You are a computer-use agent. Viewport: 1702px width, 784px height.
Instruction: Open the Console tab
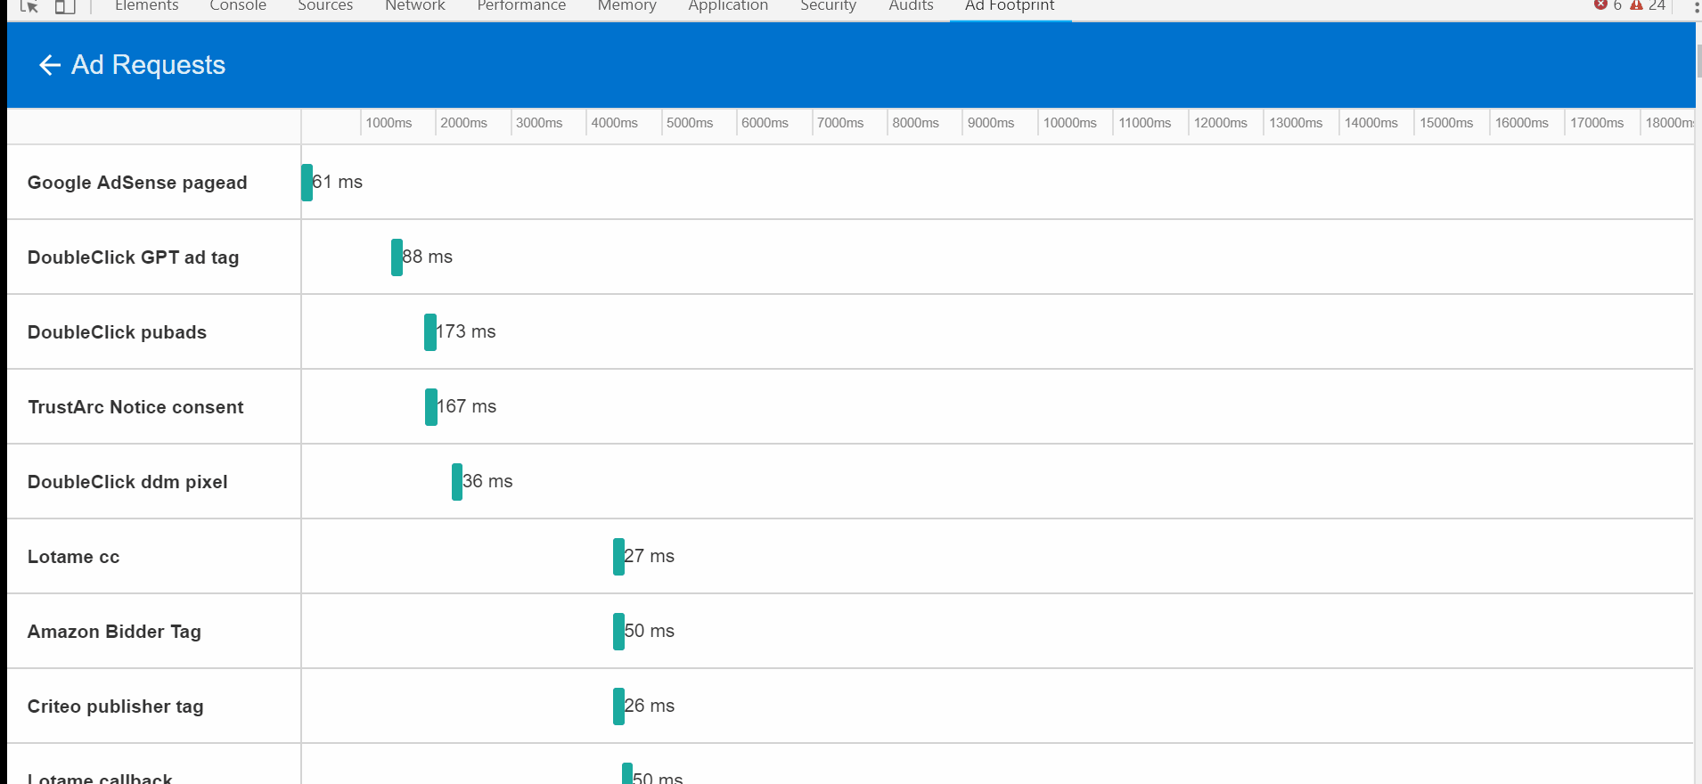tap(238, 6)
